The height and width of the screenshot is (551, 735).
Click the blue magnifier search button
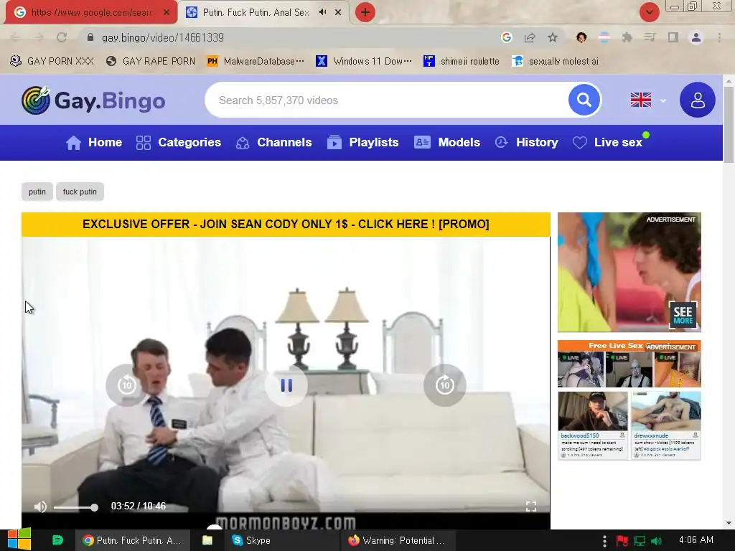coord(584,100)
